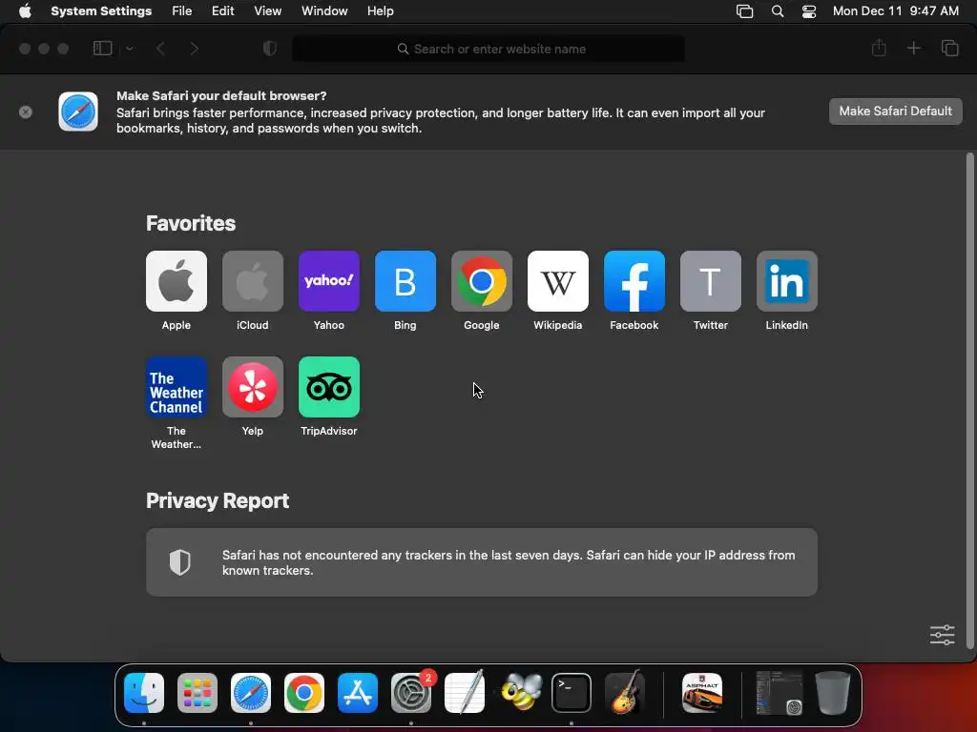Open TextEdit from the Dock
Viewport: 977px width, 732px height.
(x=465, y=693)
